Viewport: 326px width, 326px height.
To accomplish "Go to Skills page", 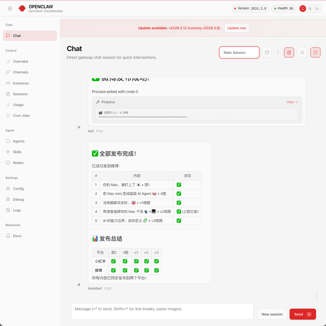I will 17,152.
